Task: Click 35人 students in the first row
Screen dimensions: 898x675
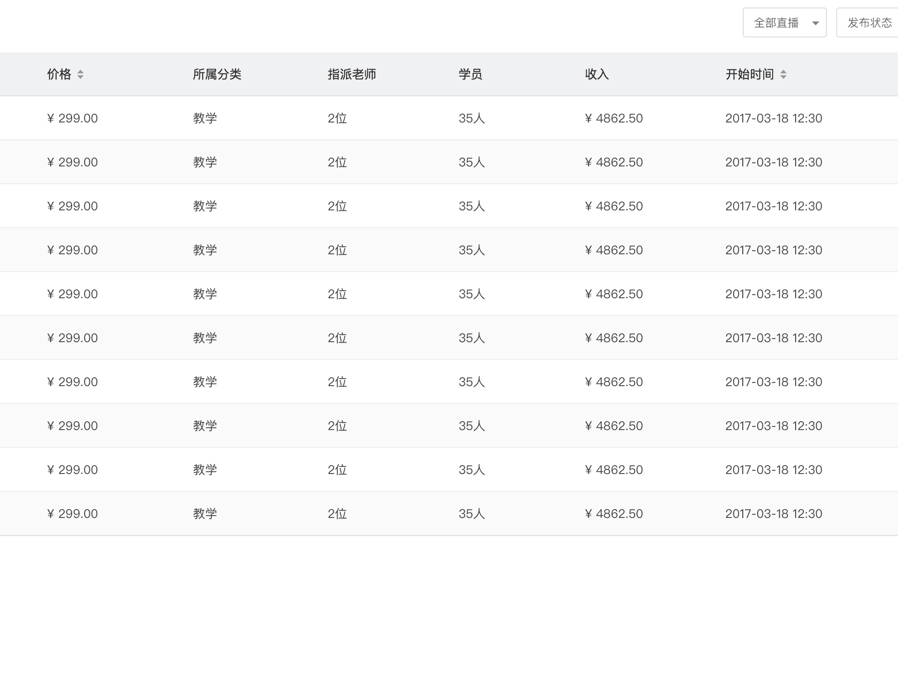Action: [x=471, y=118]
